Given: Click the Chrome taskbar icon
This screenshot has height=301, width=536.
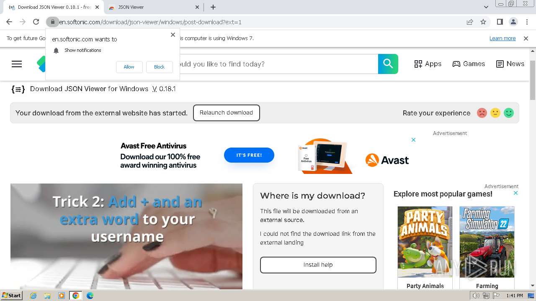Looking at the screenshot, I should tap(76, 296).
